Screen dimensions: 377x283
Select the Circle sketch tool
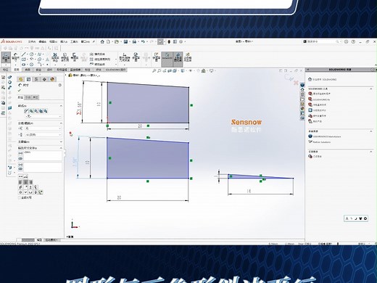coord(31,54)
